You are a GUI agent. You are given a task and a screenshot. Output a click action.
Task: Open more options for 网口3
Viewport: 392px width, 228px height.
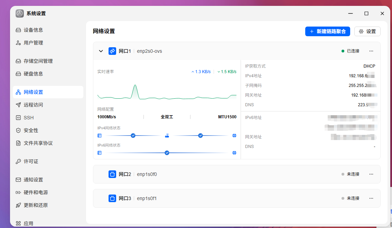tap(371, 198)
